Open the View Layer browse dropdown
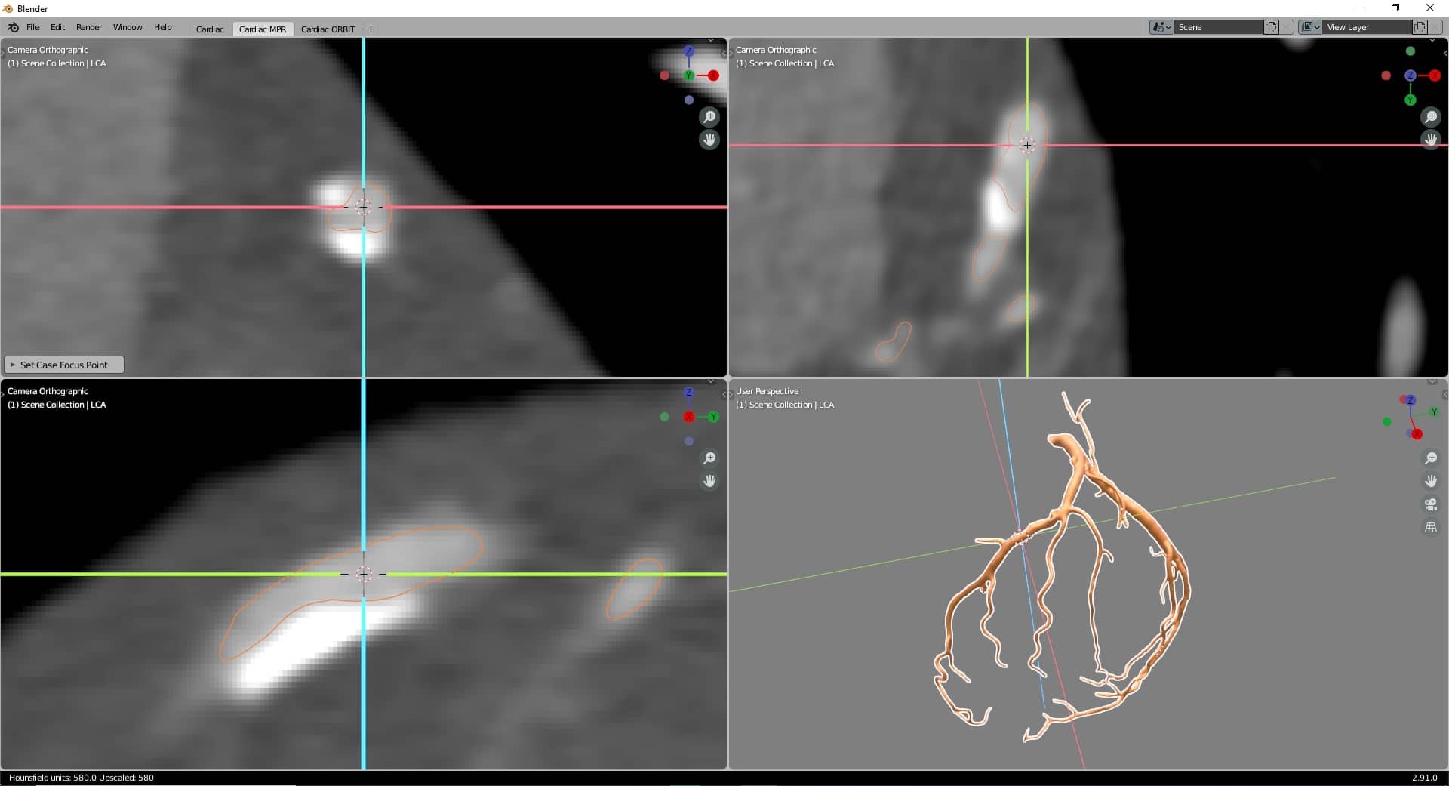The height and width of the screenshot is (786, 1449). coord(1310,27)
